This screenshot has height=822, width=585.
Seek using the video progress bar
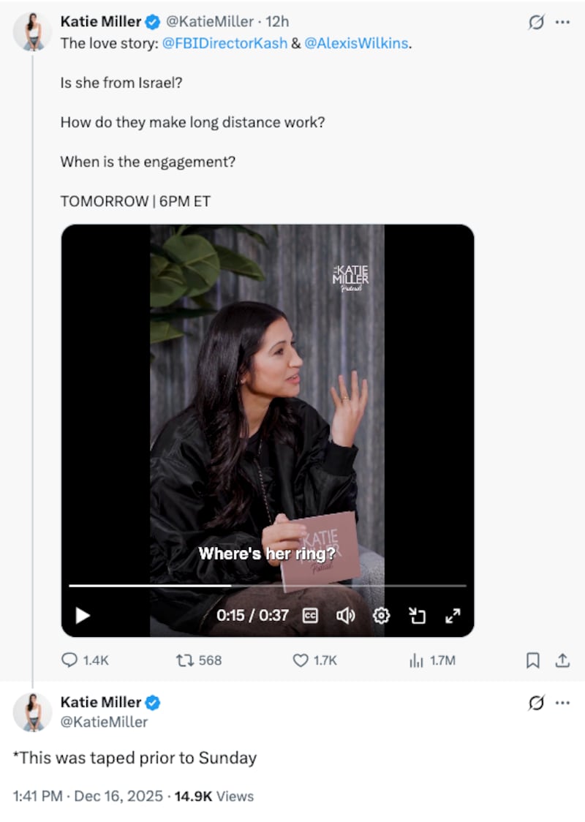click(267, 585)
